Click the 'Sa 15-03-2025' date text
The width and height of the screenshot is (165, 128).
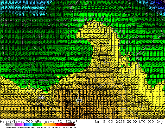point(110,121)
